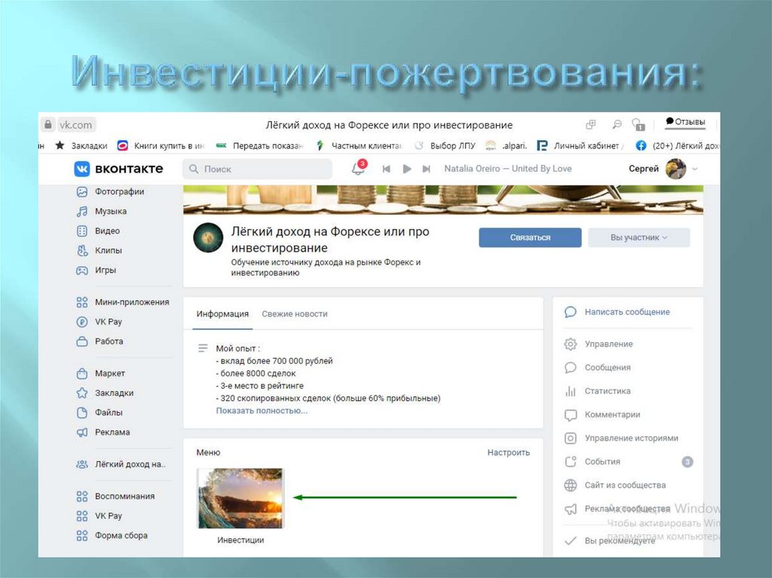The height and width of the screenshot is (578, 772).
Task: Open the Закладки star icon in sidebar
Action: pos(81,393)
